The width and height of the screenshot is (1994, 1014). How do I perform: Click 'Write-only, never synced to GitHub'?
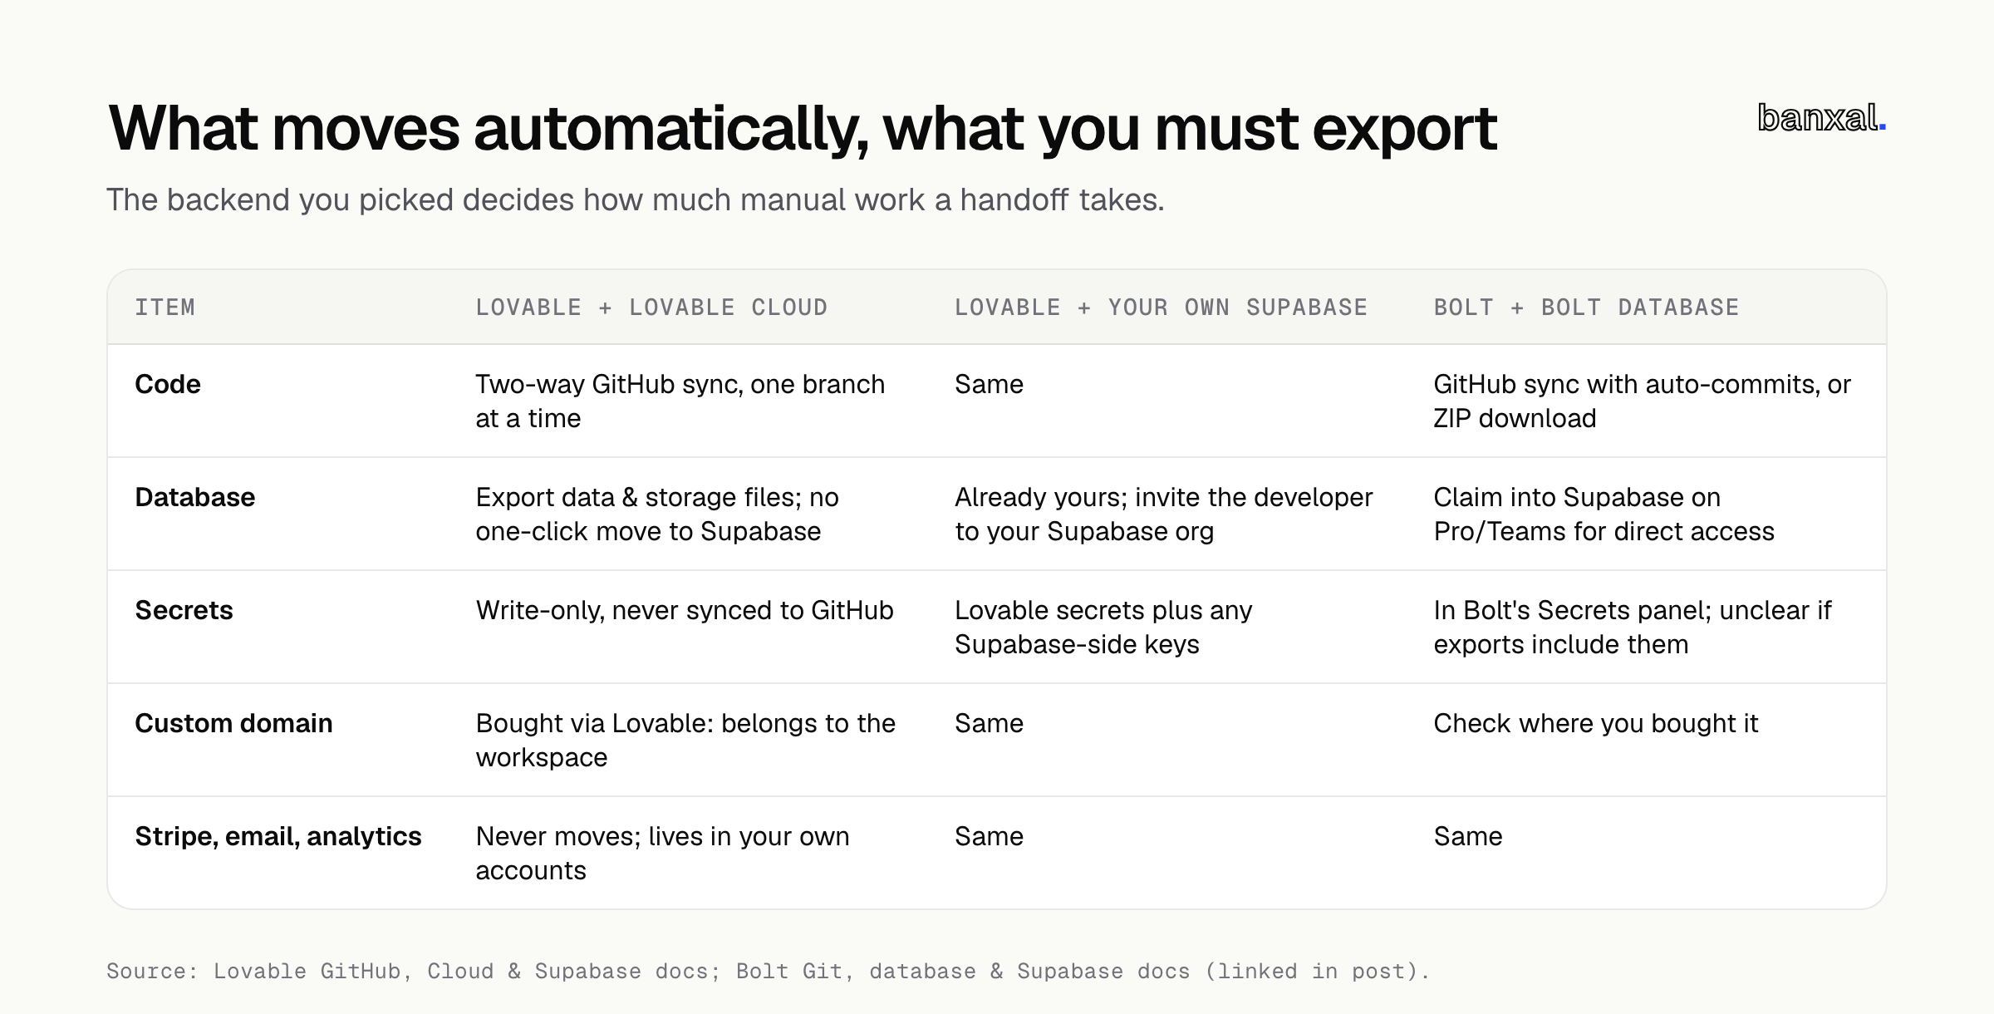tap(685, 610)
